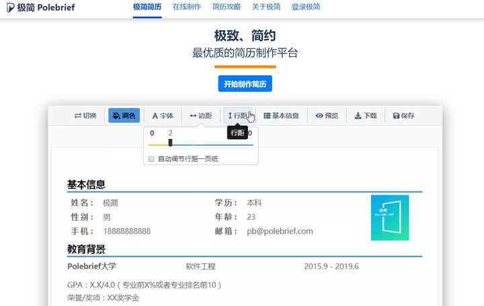This screenshot has width=484, height=306.
Task: Open the 字体 font tool
Action: [163, 115]
